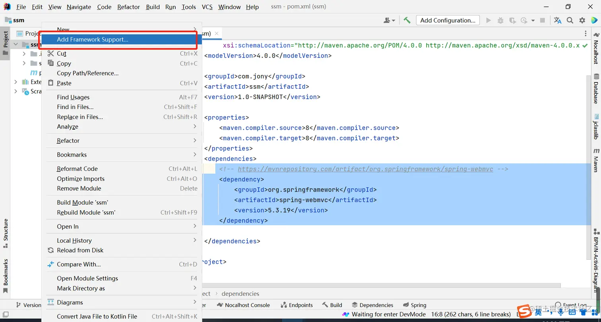Toggle the Bookmarks tool window sidebar tab

pyautogui.click(x=6, y=276)
